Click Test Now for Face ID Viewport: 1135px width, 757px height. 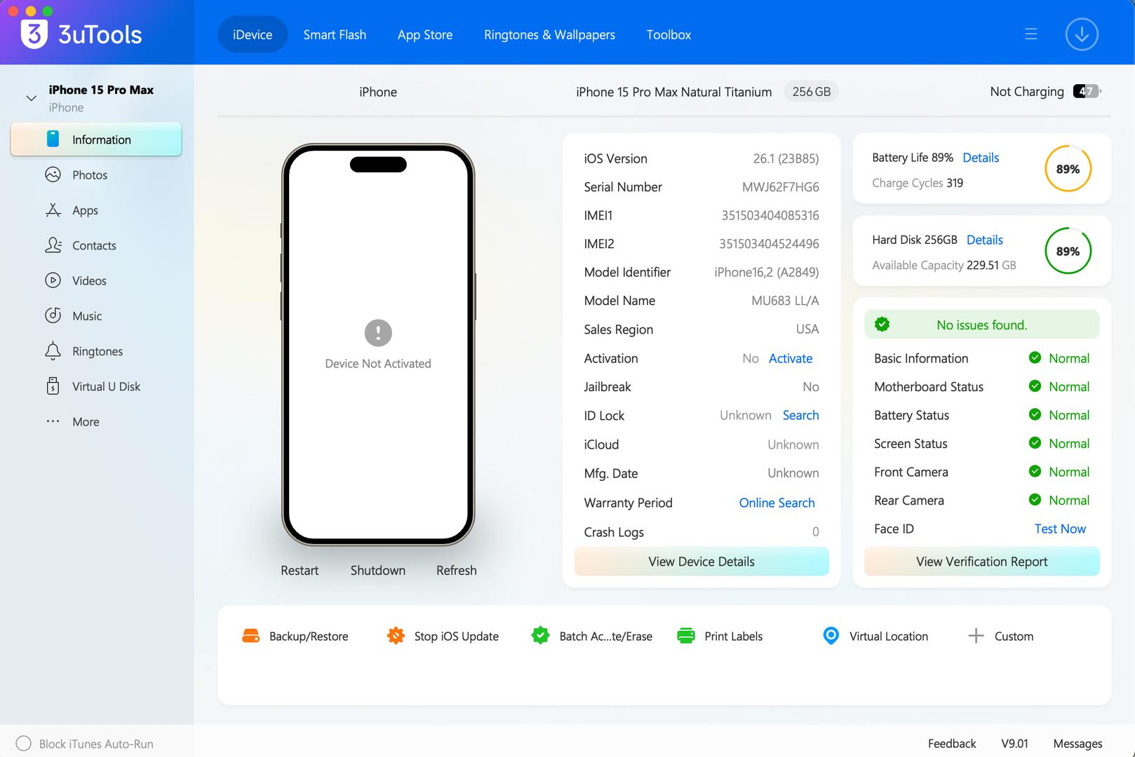point(1059,528)
